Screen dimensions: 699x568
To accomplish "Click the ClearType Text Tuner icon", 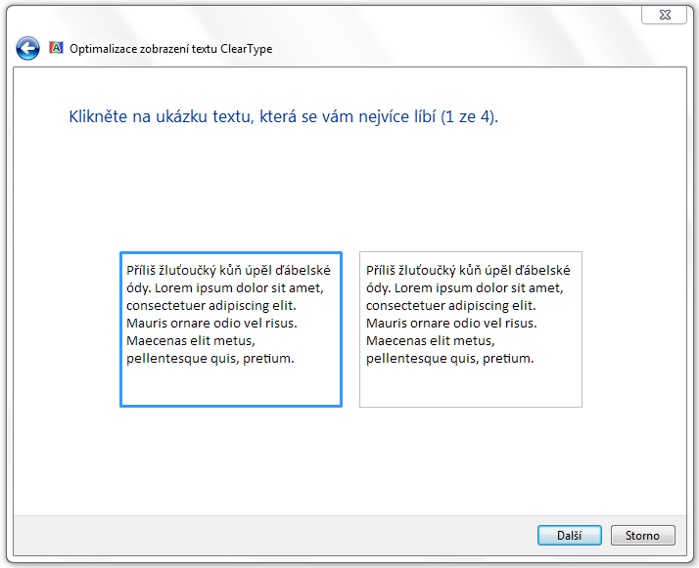I will [56, 48].
